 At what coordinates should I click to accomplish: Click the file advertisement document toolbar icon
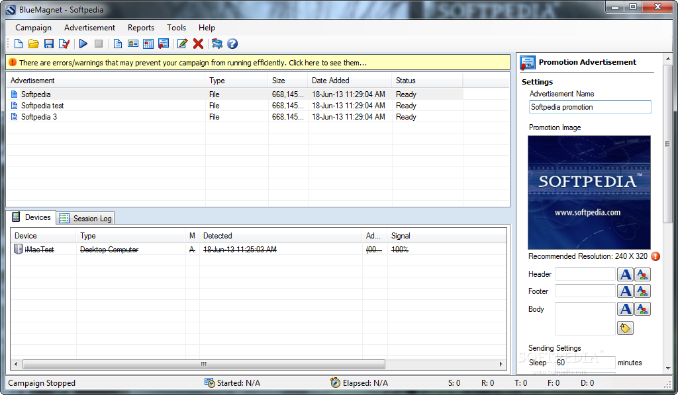pyautogui.click(x=118, y=44)
